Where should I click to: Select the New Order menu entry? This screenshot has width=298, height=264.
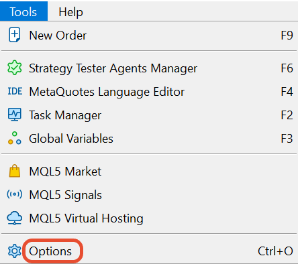pyautogui.click(x=149, y=36)
